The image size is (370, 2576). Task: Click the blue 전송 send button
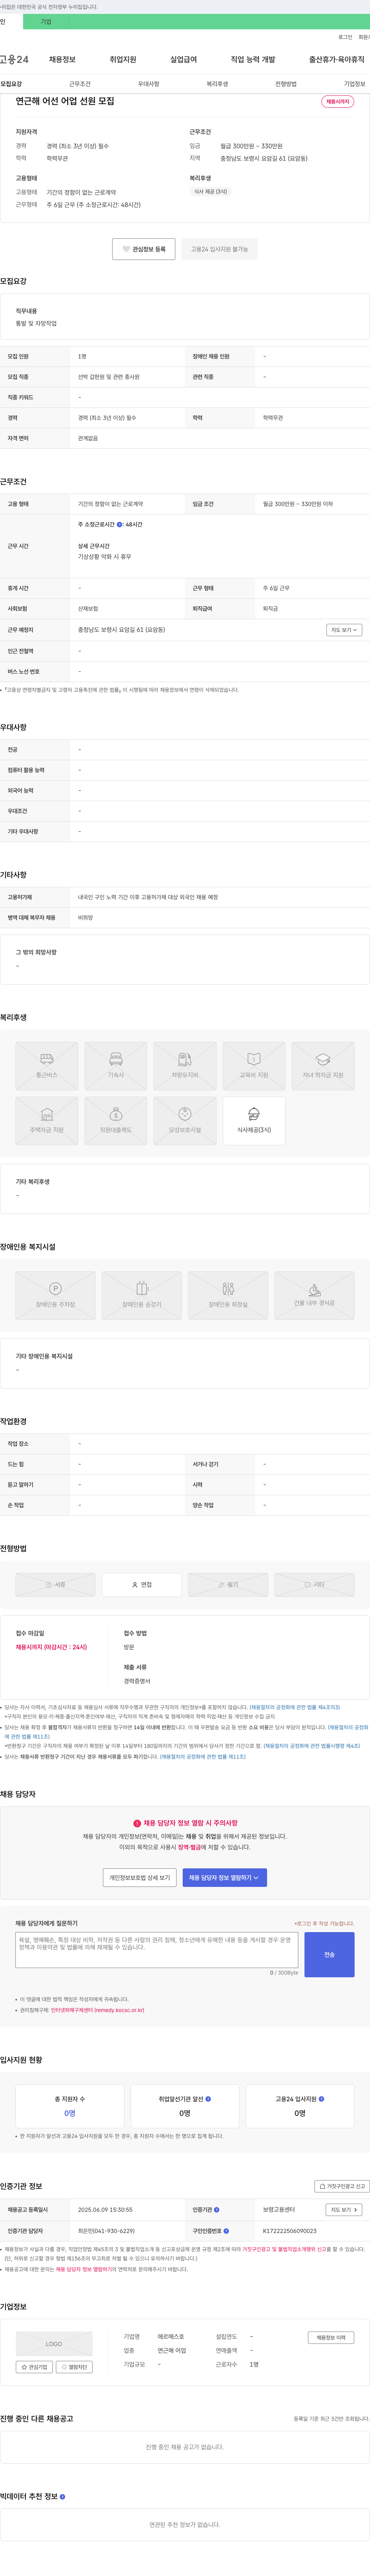329,1954
